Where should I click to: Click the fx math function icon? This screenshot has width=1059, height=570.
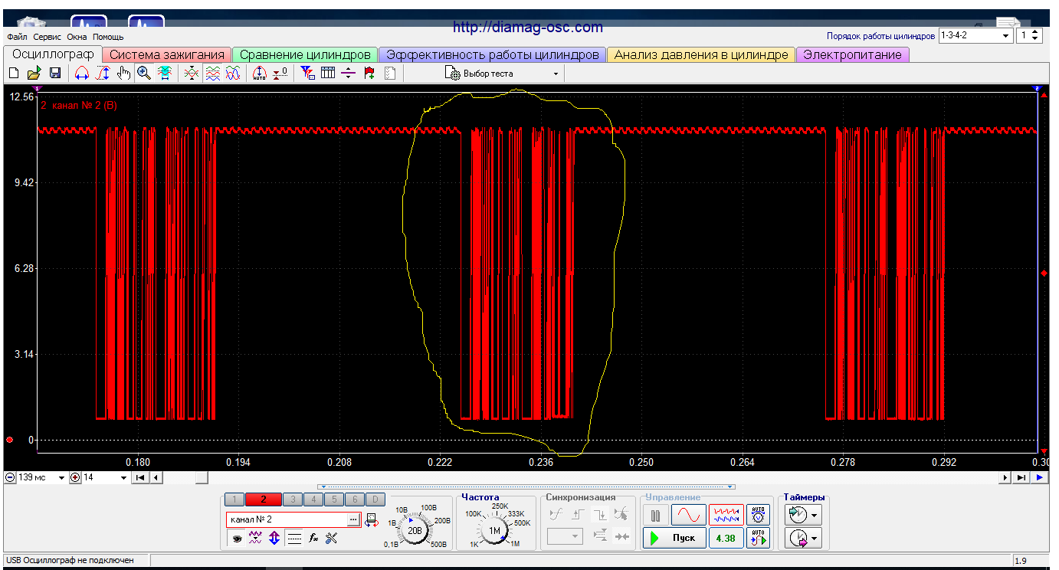pos(313,539)
